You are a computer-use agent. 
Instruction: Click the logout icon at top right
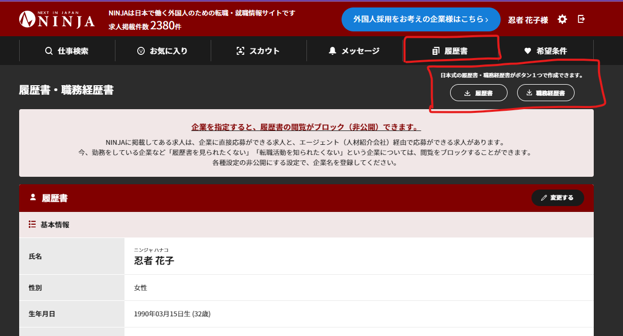(x=581, y=19)
